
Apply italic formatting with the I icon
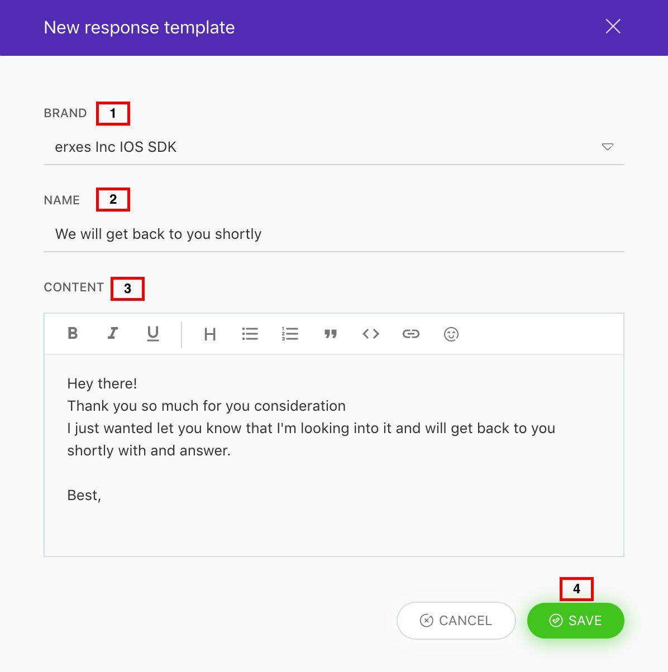(x=113, y=334)
